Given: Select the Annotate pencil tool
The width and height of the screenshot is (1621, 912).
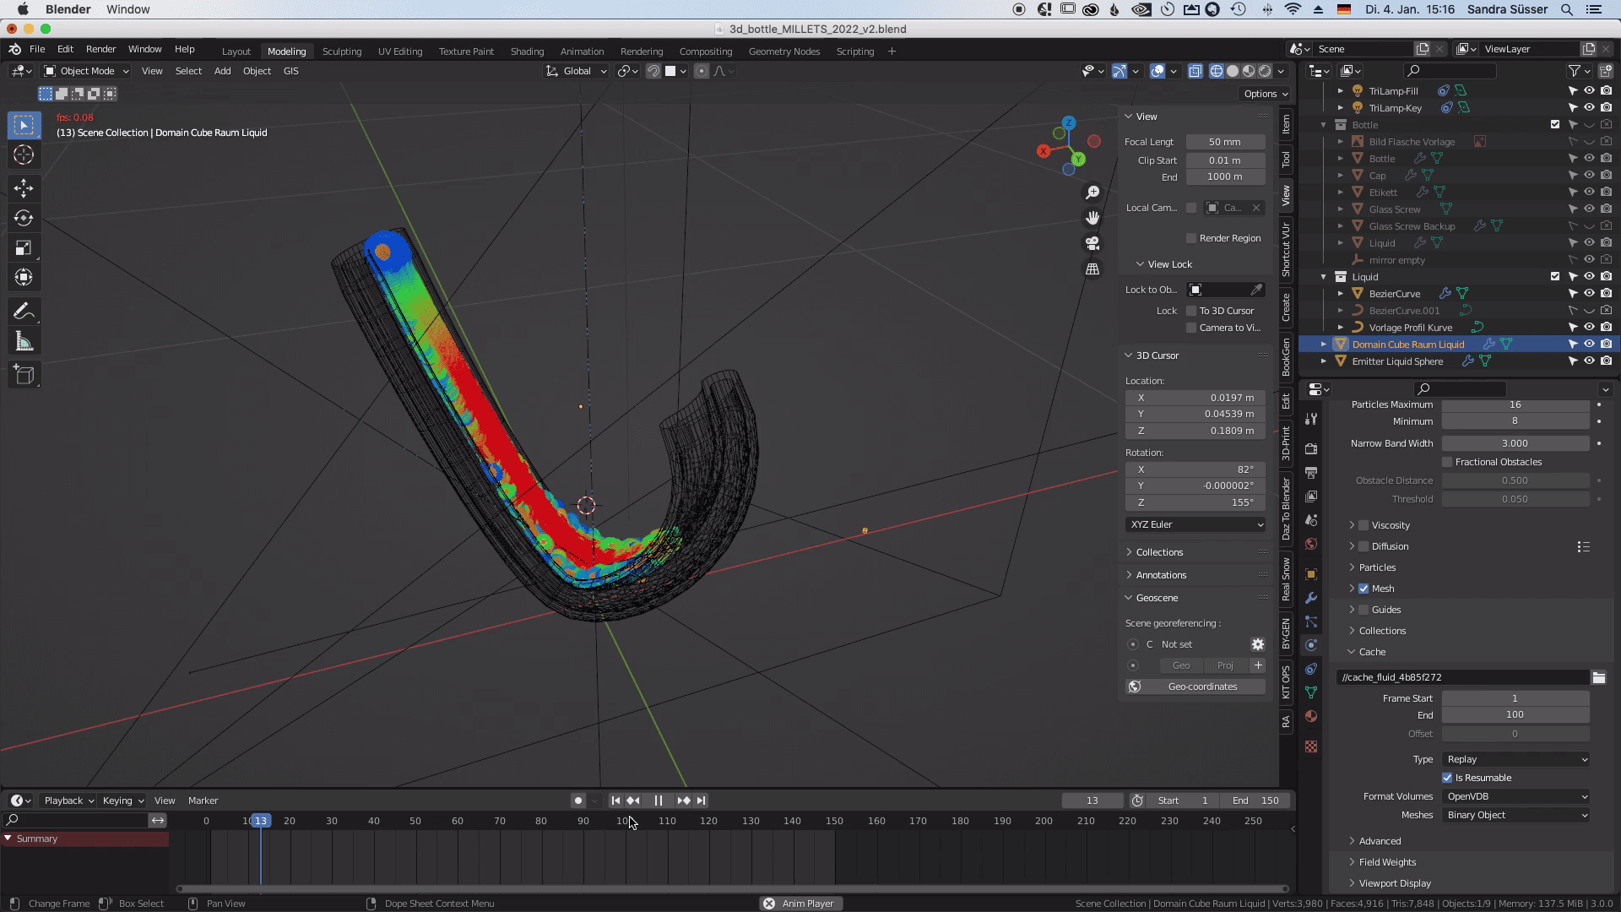Looking at the screenshot, I should point(24,311).
